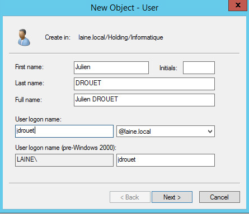Click the user avatar icon
This screenshot has width=249, height=214.
(x=24, y=37)
